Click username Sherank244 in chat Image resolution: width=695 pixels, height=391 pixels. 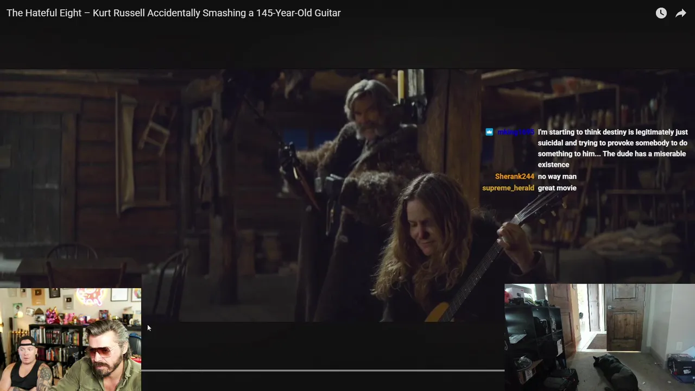tap(515, 176)
